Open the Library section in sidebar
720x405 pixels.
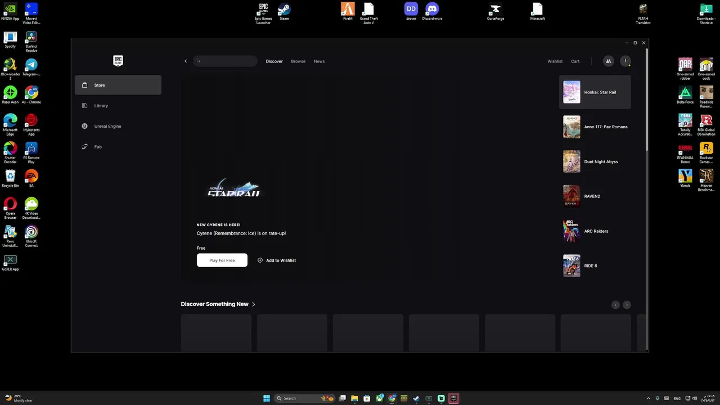click(x=118, y=106)
